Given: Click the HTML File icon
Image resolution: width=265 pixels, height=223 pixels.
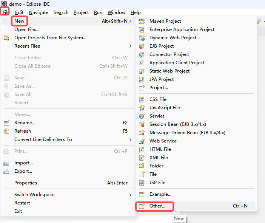Looking at the screenshot, I should [142, 149].
